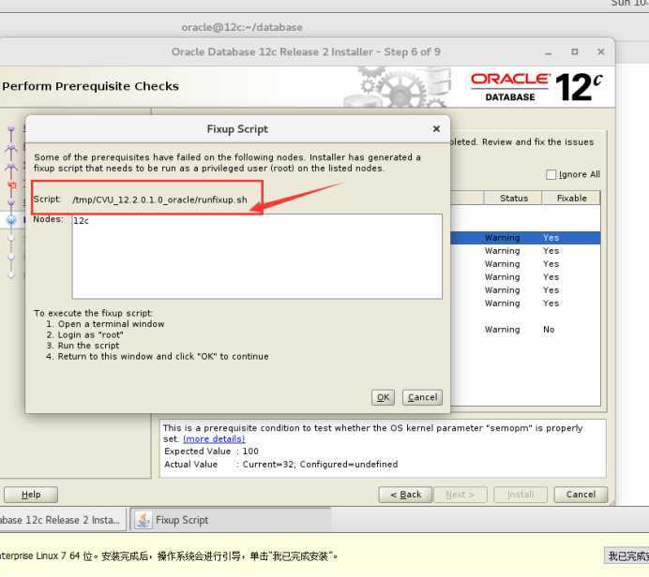Click the Nodes list entry 12c
This screenshot has width=649, height=577.
pyautogui.click(x=81, y=221)
